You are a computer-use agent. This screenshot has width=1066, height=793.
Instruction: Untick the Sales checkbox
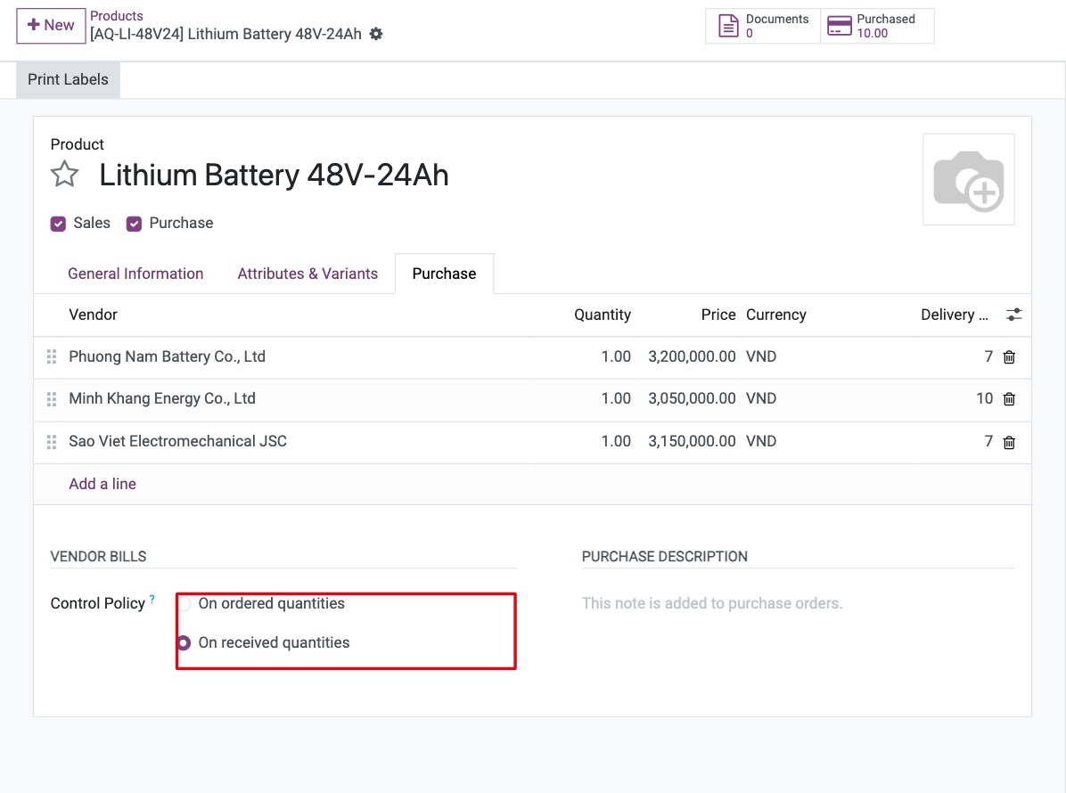(x=59, y=224)
